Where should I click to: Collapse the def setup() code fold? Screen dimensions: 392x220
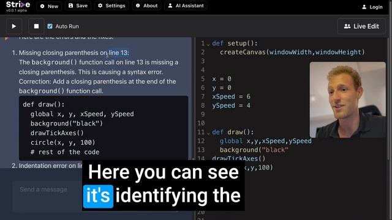[x=208, y=45]
